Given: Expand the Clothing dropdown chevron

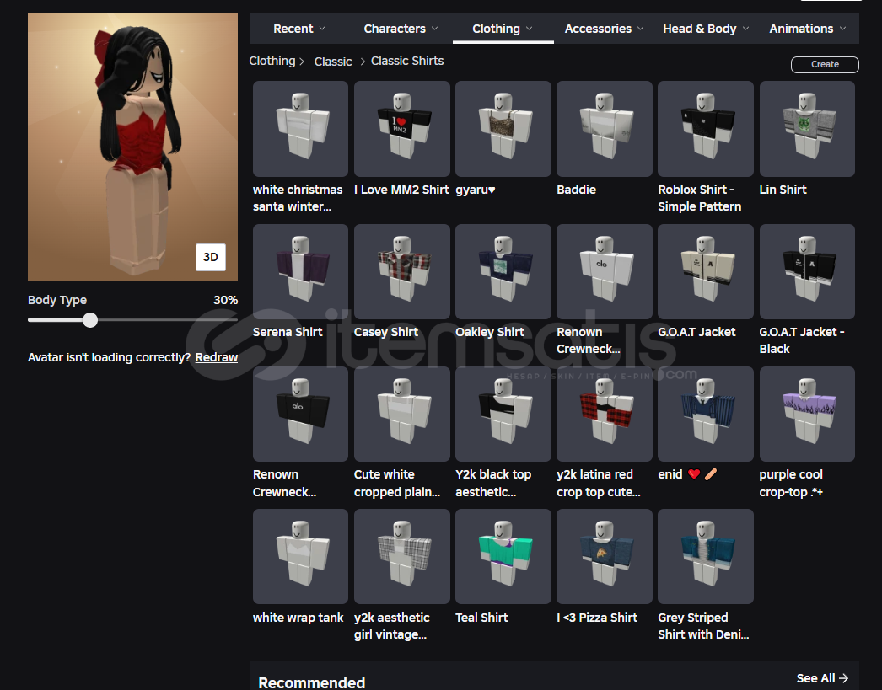Looking at the screenshot, I should click(530, 29).
